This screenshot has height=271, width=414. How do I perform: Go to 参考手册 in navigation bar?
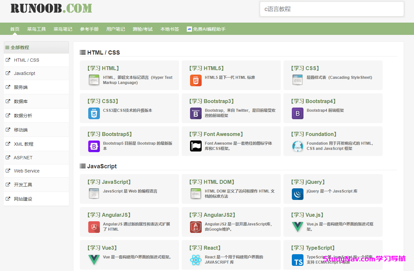pyautogui.click(x=89, y=29)
